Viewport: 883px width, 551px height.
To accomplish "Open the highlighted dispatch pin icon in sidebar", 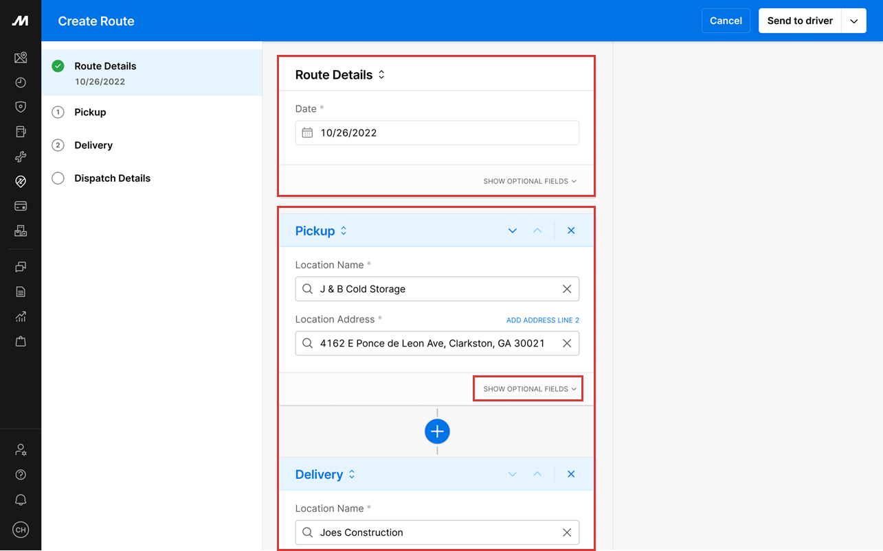I will pos(21,181).
